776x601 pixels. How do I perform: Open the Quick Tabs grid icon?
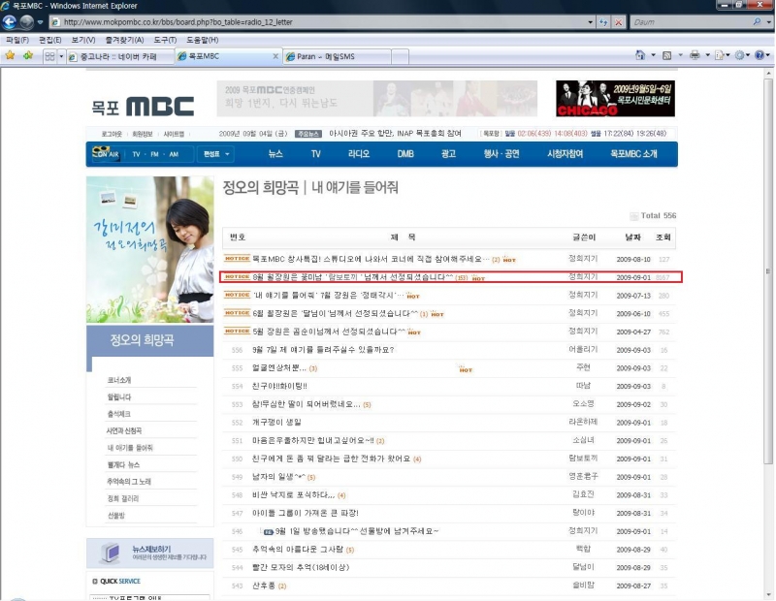pos(48,57)
